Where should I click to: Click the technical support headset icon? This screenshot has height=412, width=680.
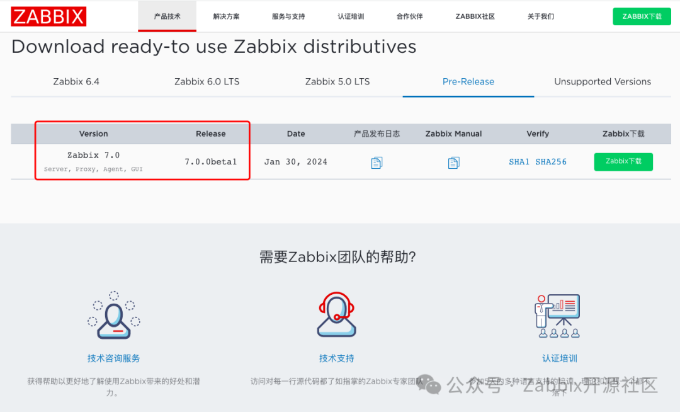coord(336,315)
